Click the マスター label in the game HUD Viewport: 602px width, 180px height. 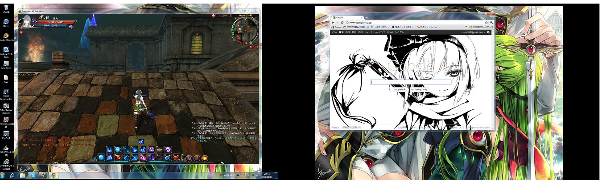click(223, 16)
